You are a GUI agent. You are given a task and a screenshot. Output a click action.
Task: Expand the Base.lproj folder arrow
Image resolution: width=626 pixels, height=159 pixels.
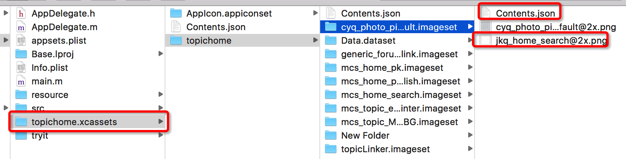click(160, 54)
